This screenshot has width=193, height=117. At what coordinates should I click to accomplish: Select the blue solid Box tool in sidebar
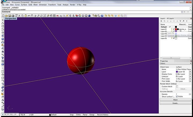point(3,39)
